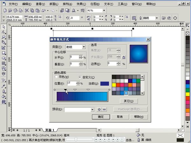Select the Zoom magnifier tool
191x143 pixels.
click(4, 37)
